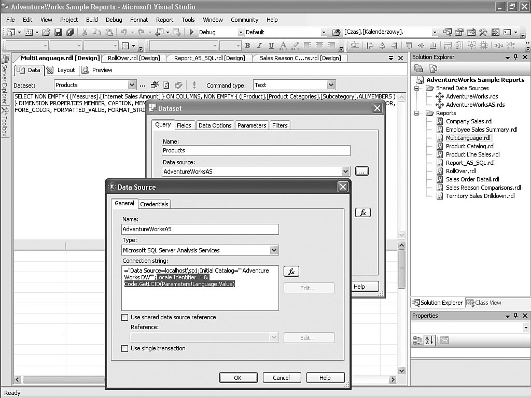
Task: Open the Community menu
Action: [245, 20]
